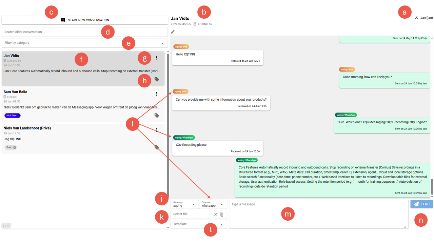
Task: Click the paperclip attach file icon
Action: (x=222, y=214)
